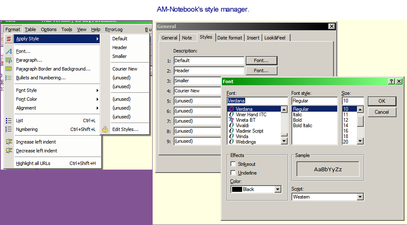Click the Decrease left indent icon
The image size is (407, 225).
point(8,151)
